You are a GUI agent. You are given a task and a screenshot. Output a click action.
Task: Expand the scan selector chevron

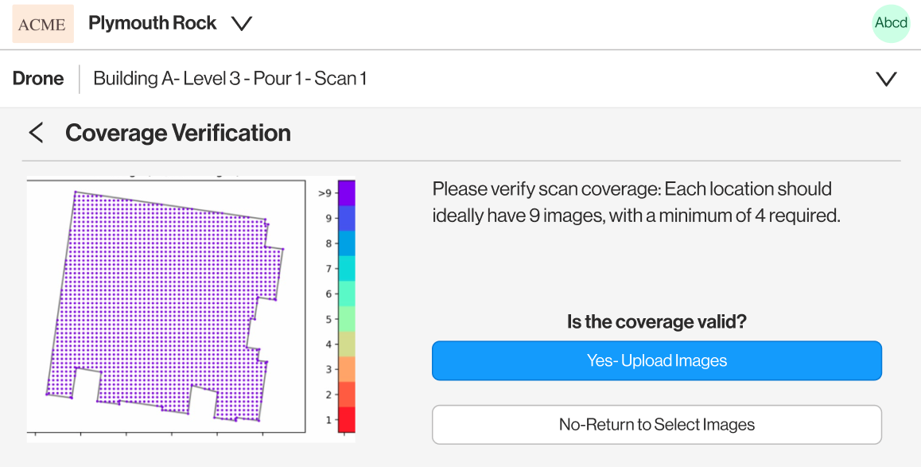(886, 79)
